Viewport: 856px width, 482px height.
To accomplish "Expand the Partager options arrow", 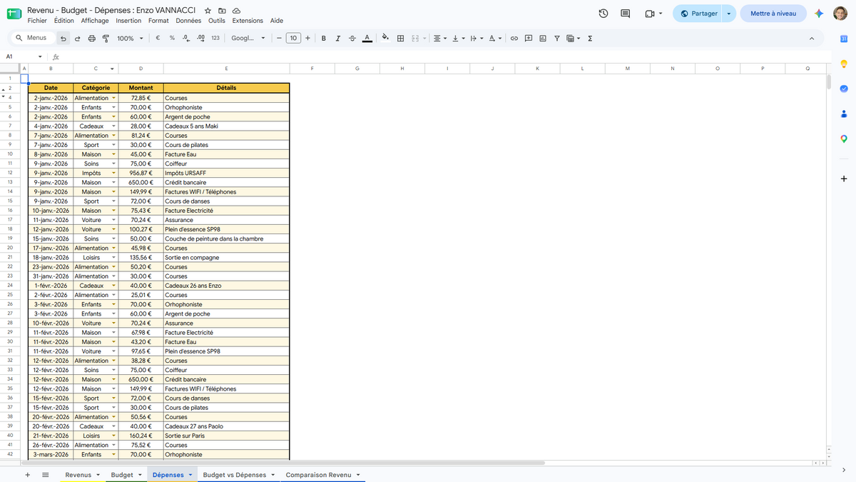I will coord(728,14).
